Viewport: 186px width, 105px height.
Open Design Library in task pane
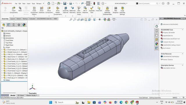157,31
